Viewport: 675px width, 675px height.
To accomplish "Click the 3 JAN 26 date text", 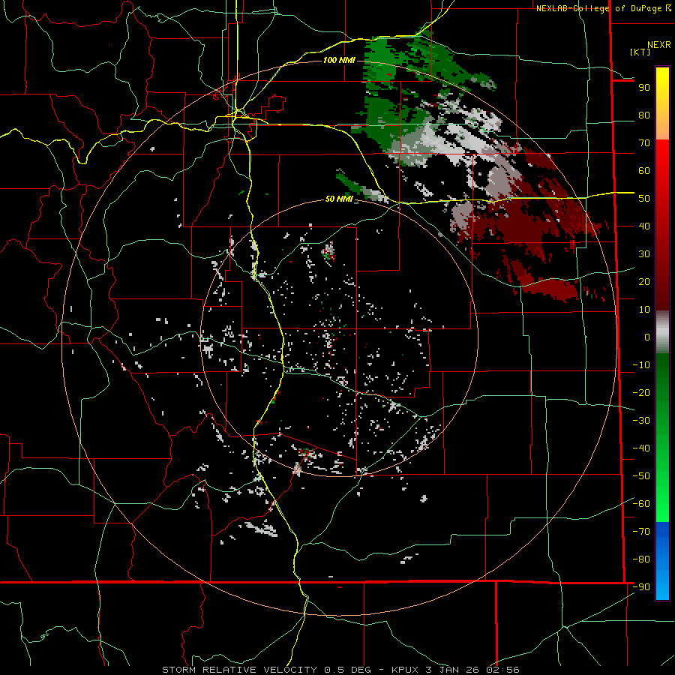I will pyautogui.click(x=454, y=670).
